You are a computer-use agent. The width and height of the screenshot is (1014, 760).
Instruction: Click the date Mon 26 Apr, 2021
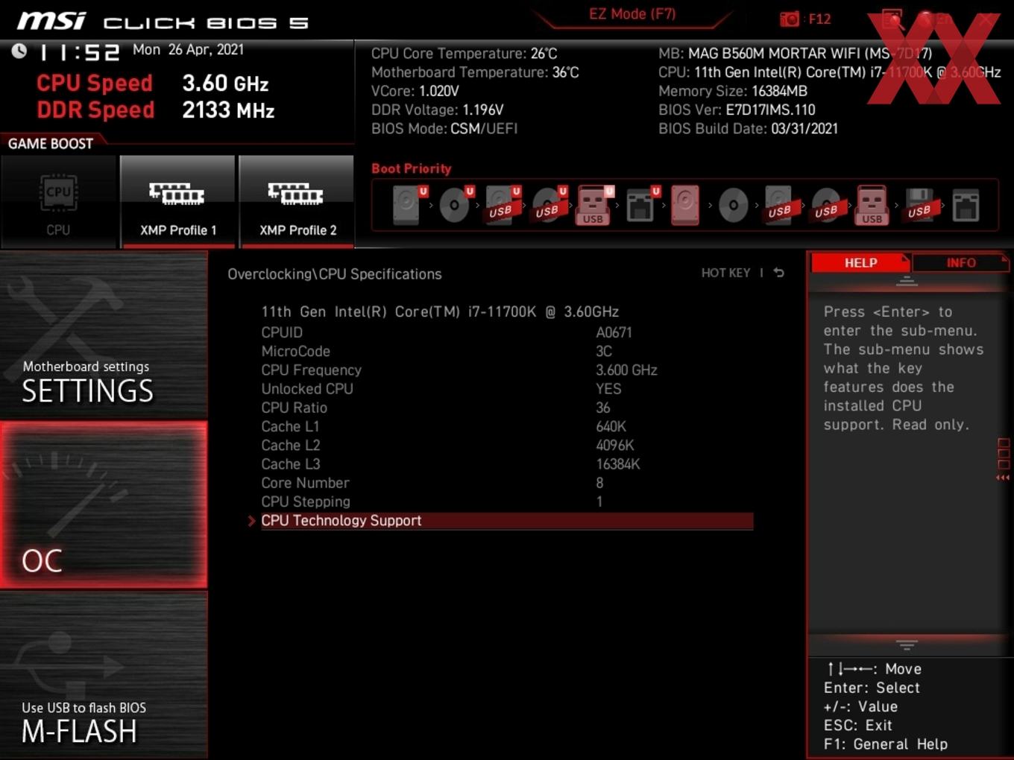188,49
